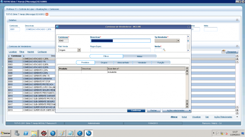Image resolution: width=245 pixels, height=137 pixels.
Task: Click the Verba search magnifier icon
Action: (x=164, y=50)
